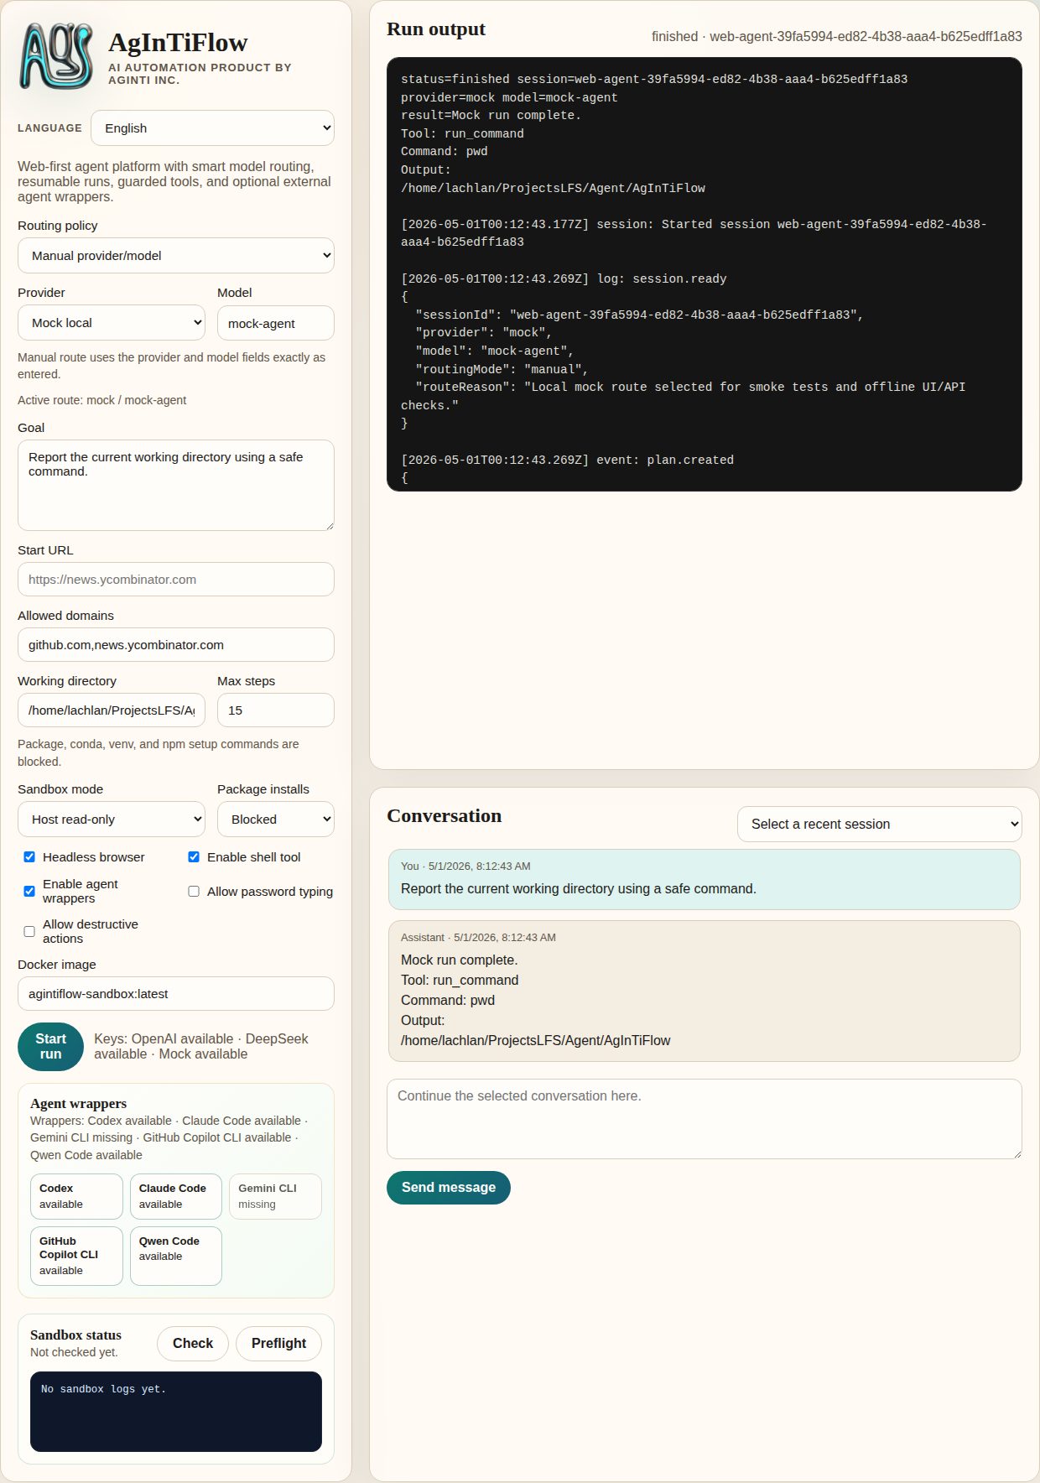Click into the Goal text area
Image resolution: width=1040 pixels, height=1483 pixels.
(x=176, y=485)
